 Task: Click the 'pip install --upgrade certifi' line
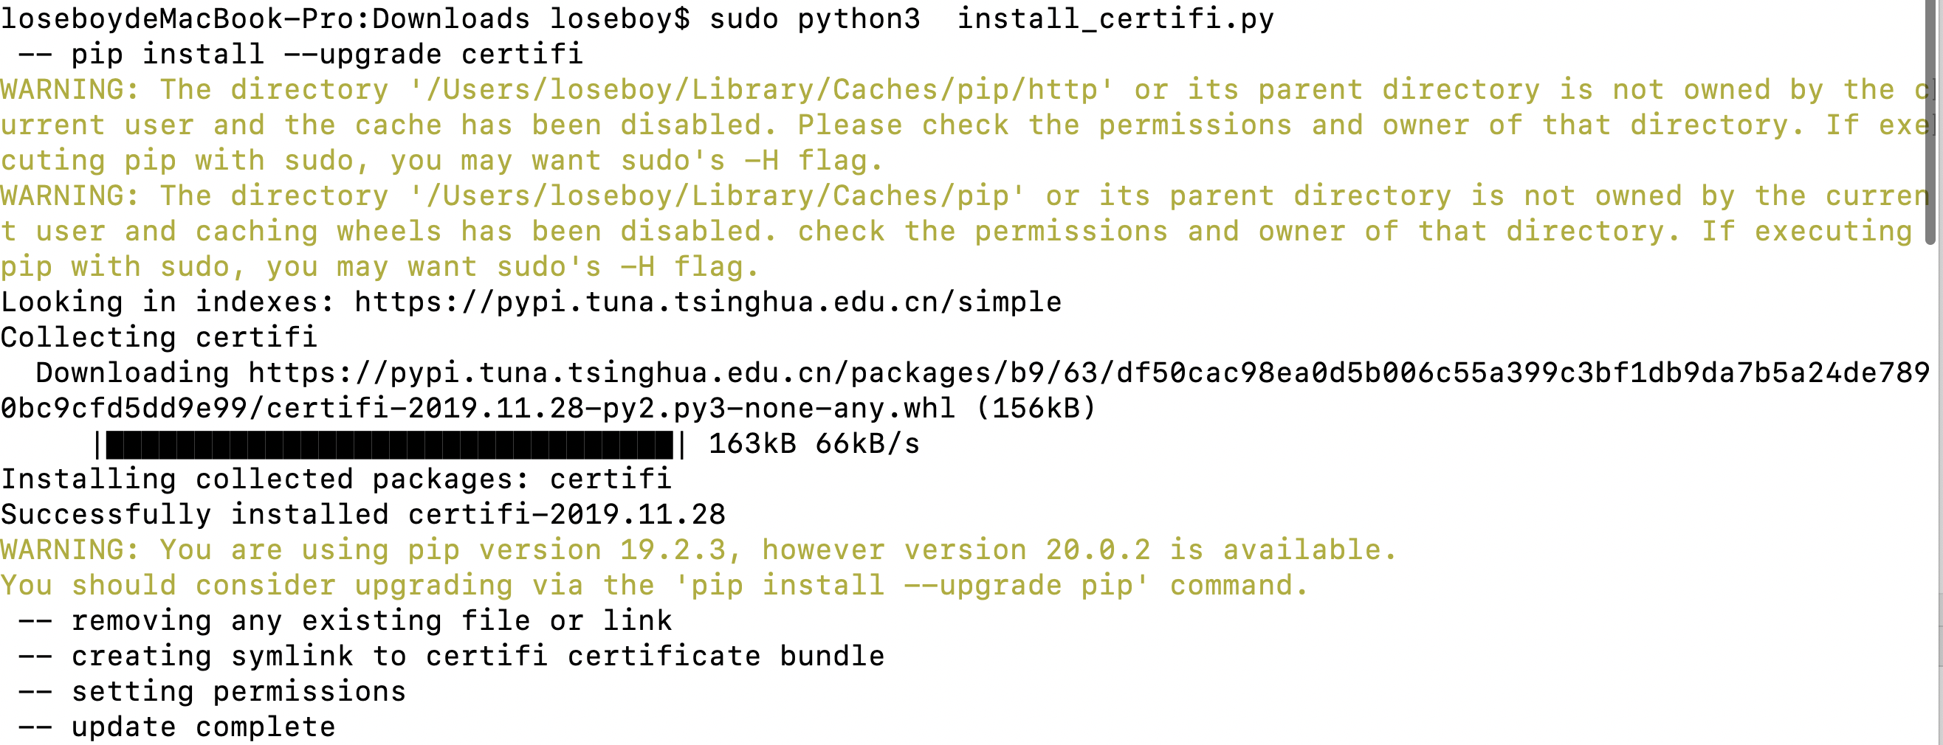pyautogui.click(x=301, y=55)
